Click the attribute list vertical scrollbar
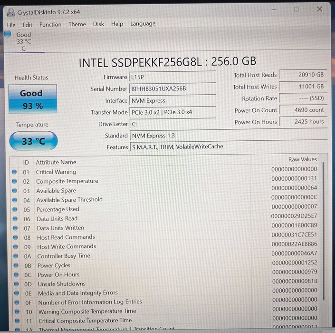 (324, 231)
